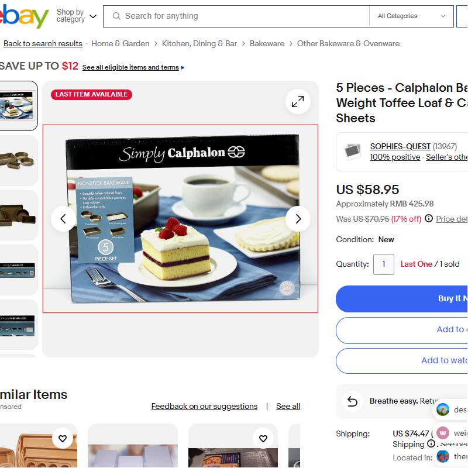468x468 pixels.
Task: Click the seller's store avatar image
Action: click(x=353, y=152)
